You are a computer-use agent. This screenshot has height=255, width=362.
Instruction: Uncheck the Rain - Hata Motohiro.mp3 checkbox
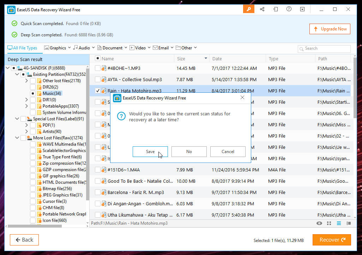[98, 91]
